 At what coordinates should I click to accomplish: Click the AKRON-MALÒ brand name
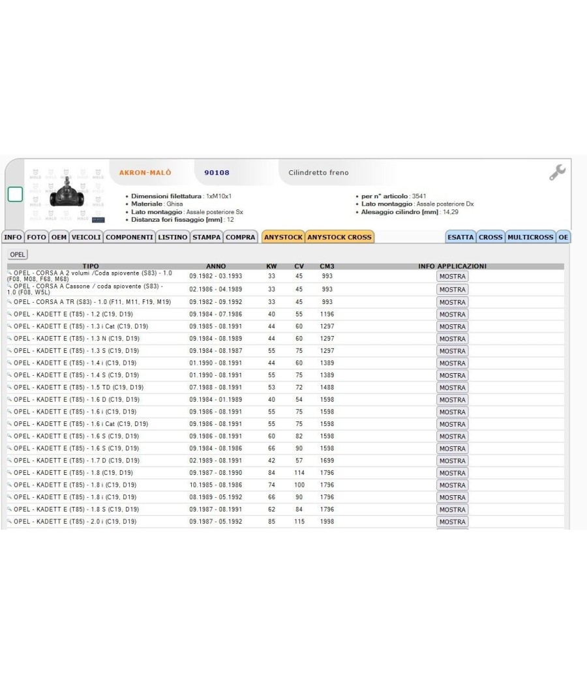[x=145, y=173]
